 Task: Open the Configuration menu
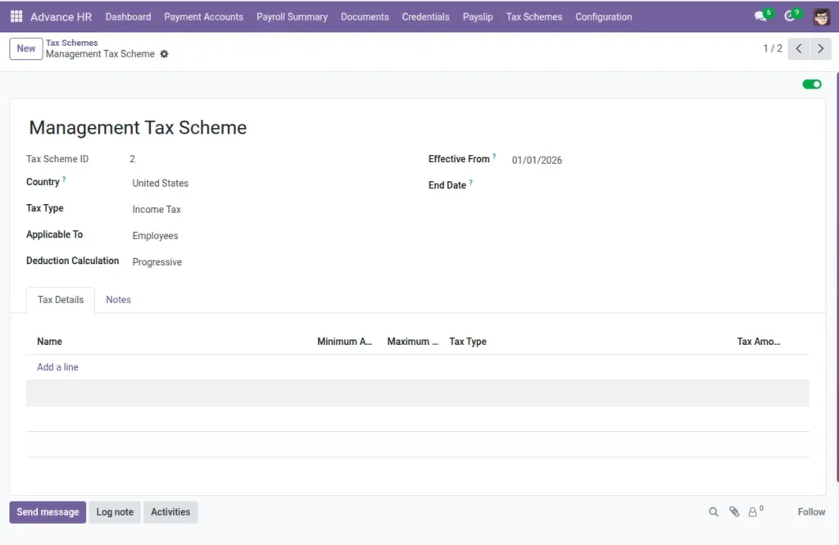603,16
